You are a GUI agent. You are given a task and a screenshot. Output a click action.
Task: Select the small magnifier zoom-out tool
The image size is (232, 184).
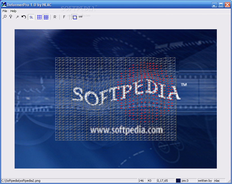point(17,17)
